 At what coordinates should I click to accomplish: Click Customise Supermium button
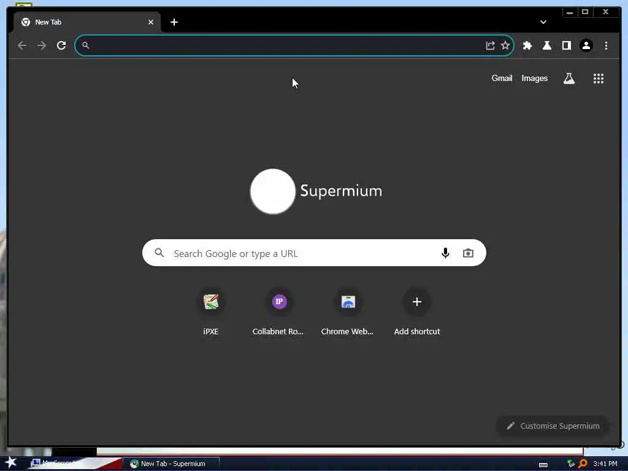[x=553, y=426]
